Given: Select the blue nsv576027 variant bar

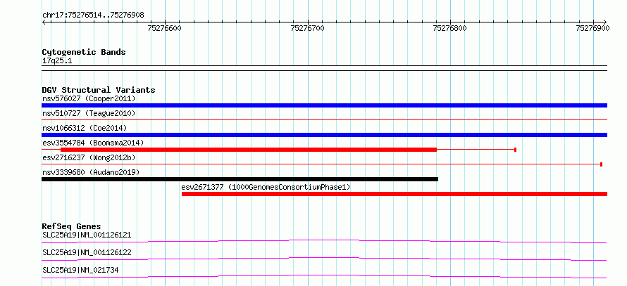Looking at the screenshot, I should (324, 105).
